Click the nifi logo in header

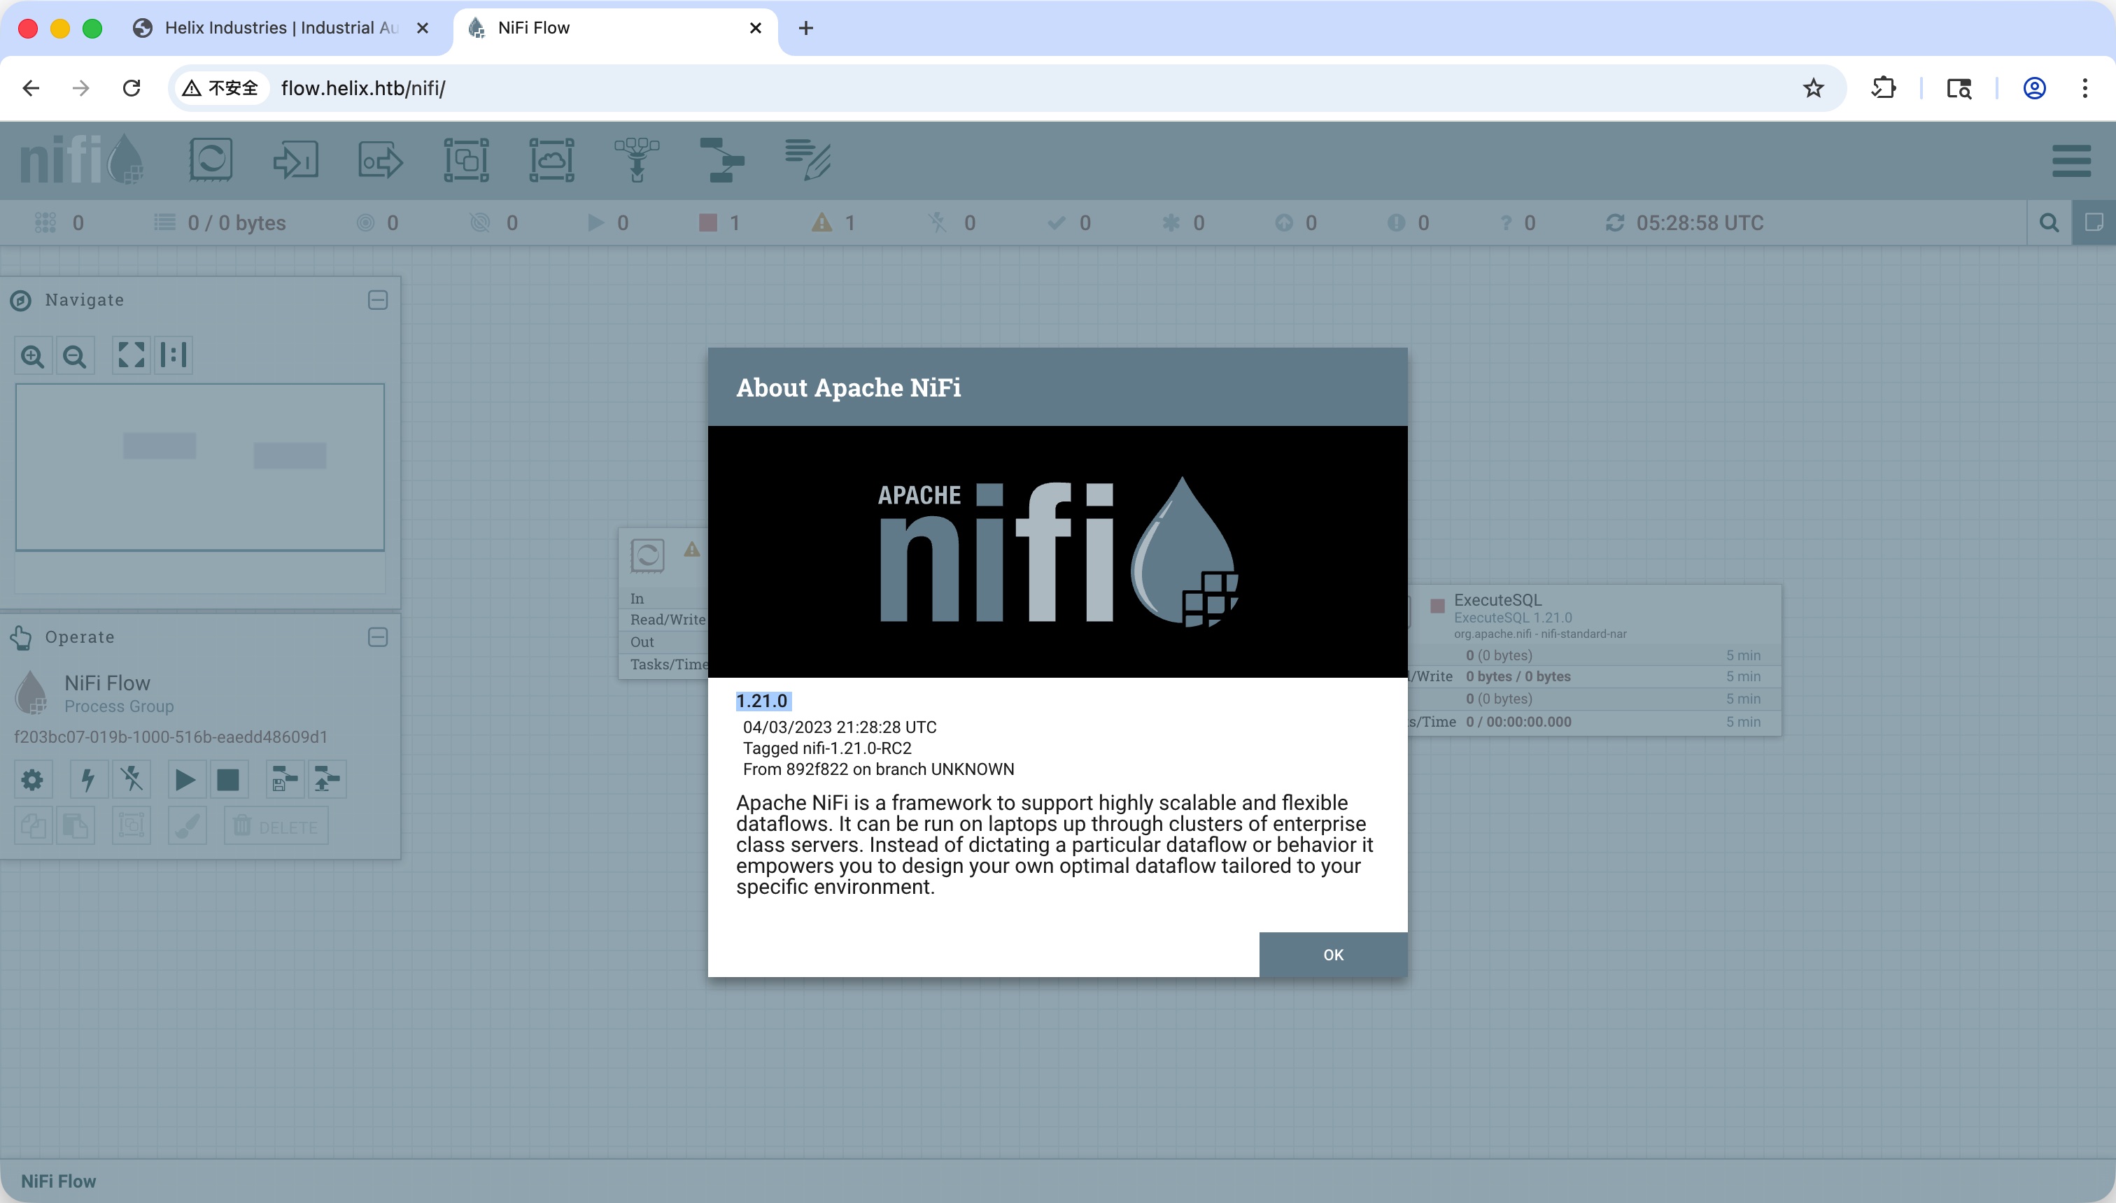click(82, 159)
